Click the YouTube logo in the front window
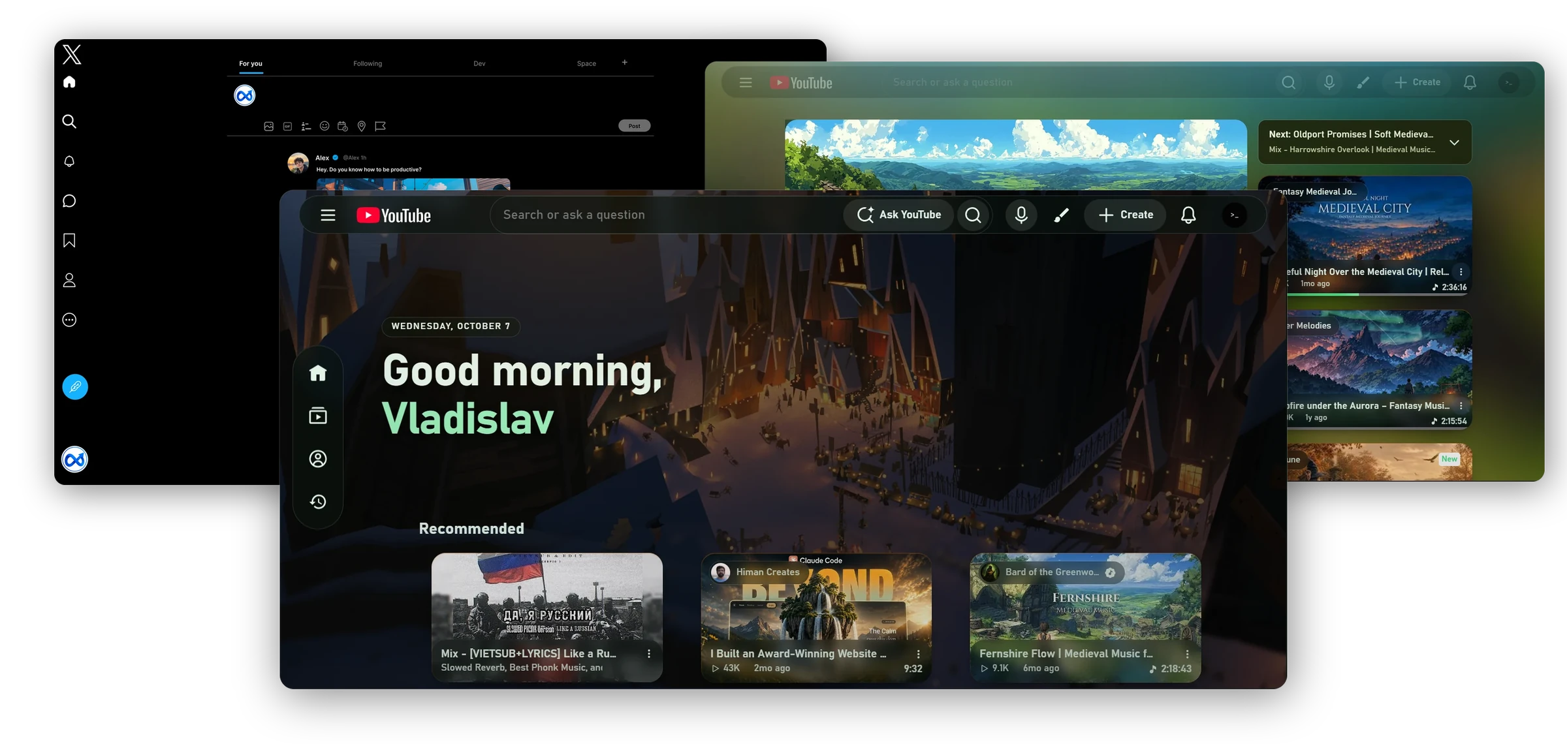This screenshot has width=1567, height=744. click(393, 215)
